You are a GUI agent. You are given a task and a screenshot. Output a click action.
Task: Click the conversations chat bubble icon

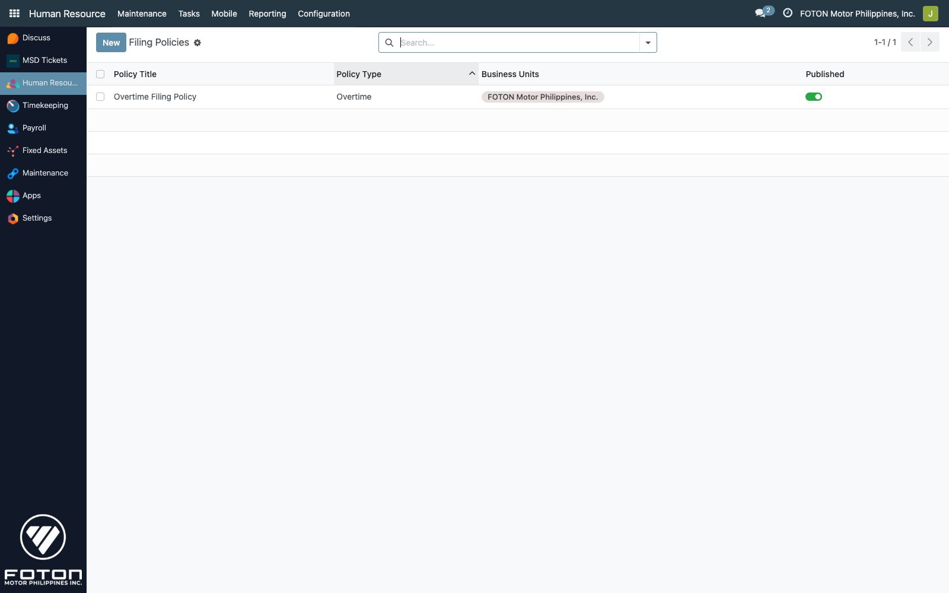[x=760, y=13]
